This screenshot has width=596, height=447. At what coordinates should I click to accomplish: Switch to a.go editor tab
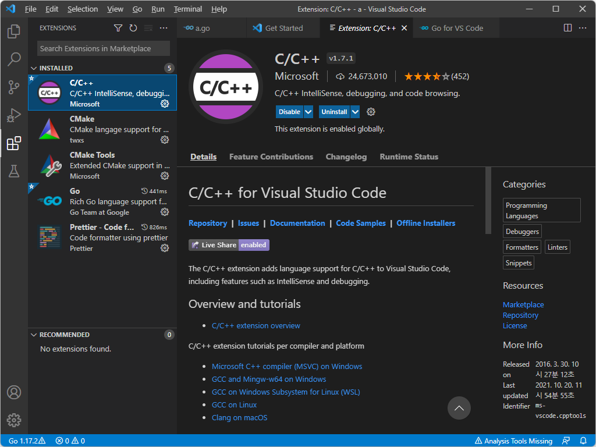pos(211,28)
